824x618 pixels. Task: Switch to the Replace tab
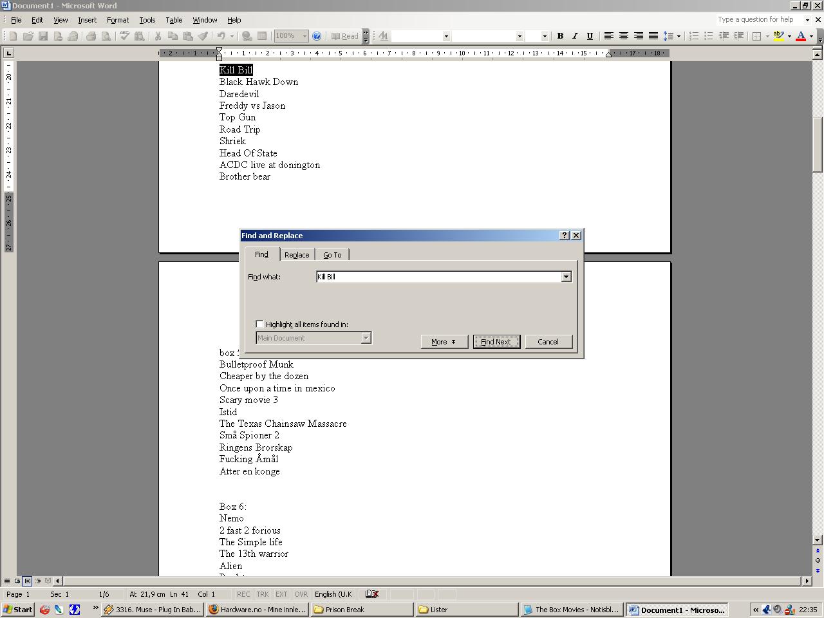click(x=297, y=255)
